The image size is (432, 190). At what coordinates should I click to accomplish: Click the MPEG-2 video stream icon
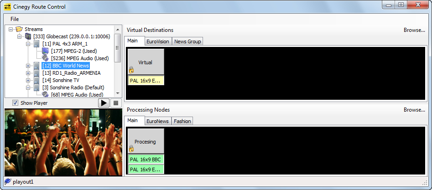(45, 51)
